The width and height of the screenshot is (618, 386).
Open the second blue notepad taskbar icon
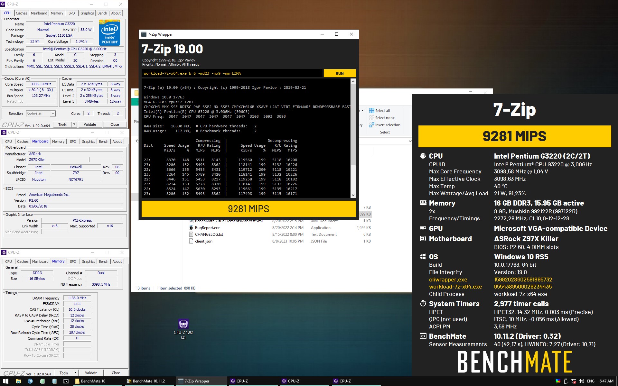(x=54, y=381)
